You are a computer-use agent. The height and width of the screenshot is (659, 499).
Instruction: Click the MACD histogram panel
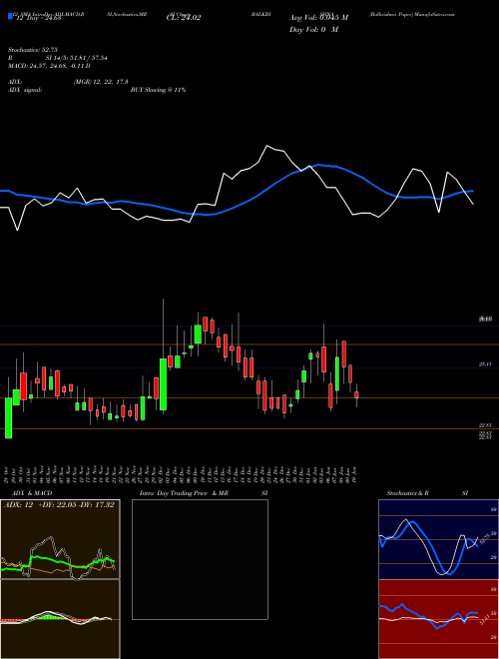tap(60, 619)
